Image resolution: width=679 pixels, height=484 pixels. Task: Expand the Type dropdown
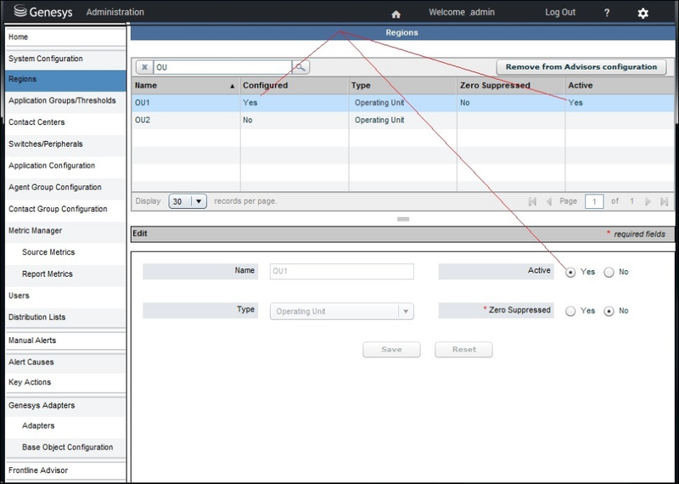tap(406, 312)
